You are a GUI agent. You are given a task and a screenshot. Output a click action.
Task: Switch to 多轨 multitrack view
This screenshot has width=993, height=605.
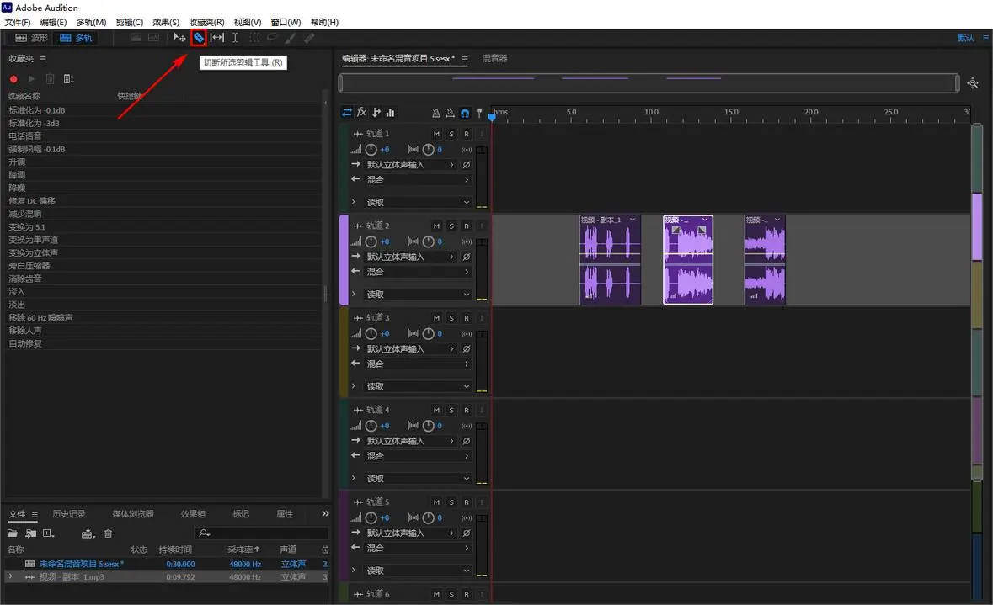coord(76,38)
